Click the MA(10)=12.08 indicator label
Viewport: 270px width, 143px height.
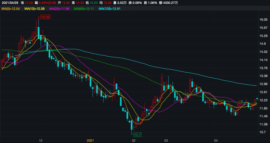pyautogui.click(x=35, y=9)
